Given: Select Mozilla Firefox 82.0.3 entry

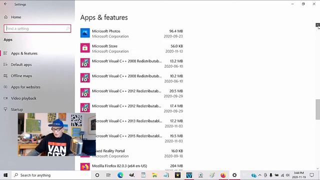Looking at the screenshot, I should [131, 166].
